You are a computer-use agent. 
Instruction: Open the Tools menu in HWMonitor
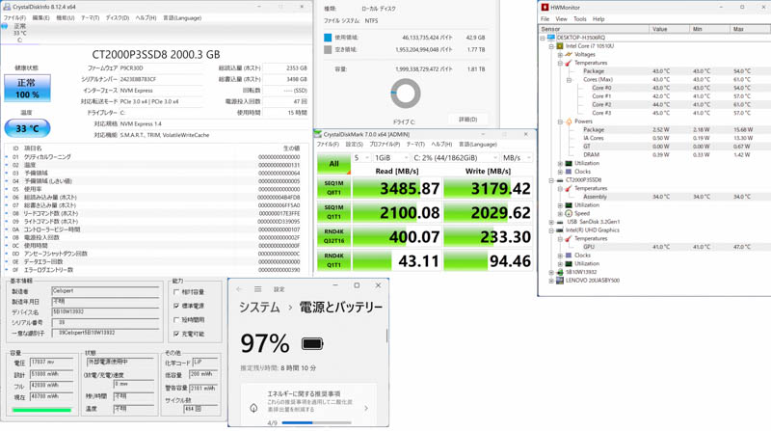[x=579, y=18]
